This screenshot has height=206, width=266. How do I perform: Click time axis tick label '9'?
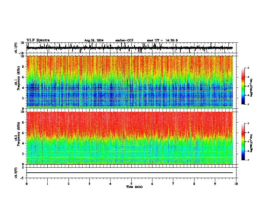click(x=215, y=184)
